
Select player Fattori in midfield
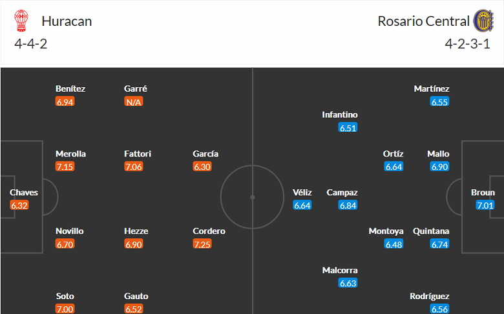click(138, 154)
